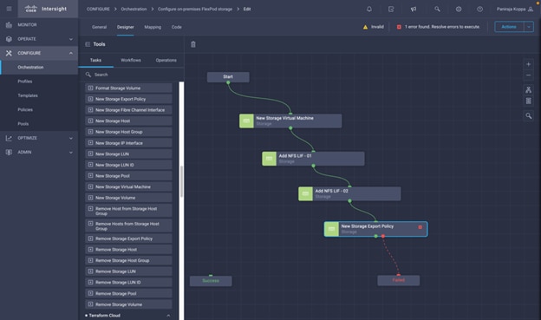The width and height of the screenshot is (541, 320).
Task: Open the help question mark icon
Action: [480, 10]
